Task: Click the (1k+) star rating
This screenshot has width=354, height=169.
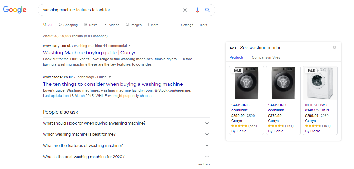Action: point(318,126)
